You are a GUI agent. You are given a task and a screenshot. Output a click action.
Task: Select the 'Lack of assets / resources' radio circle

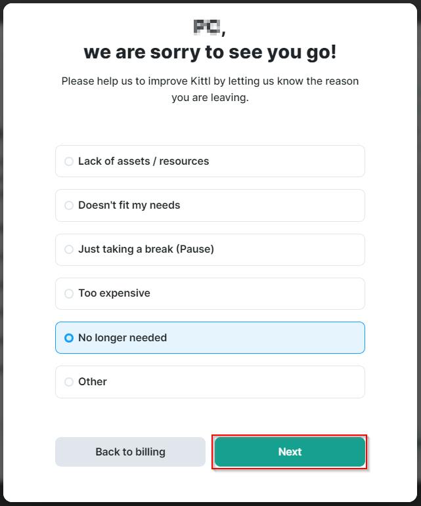pos(69,161)
